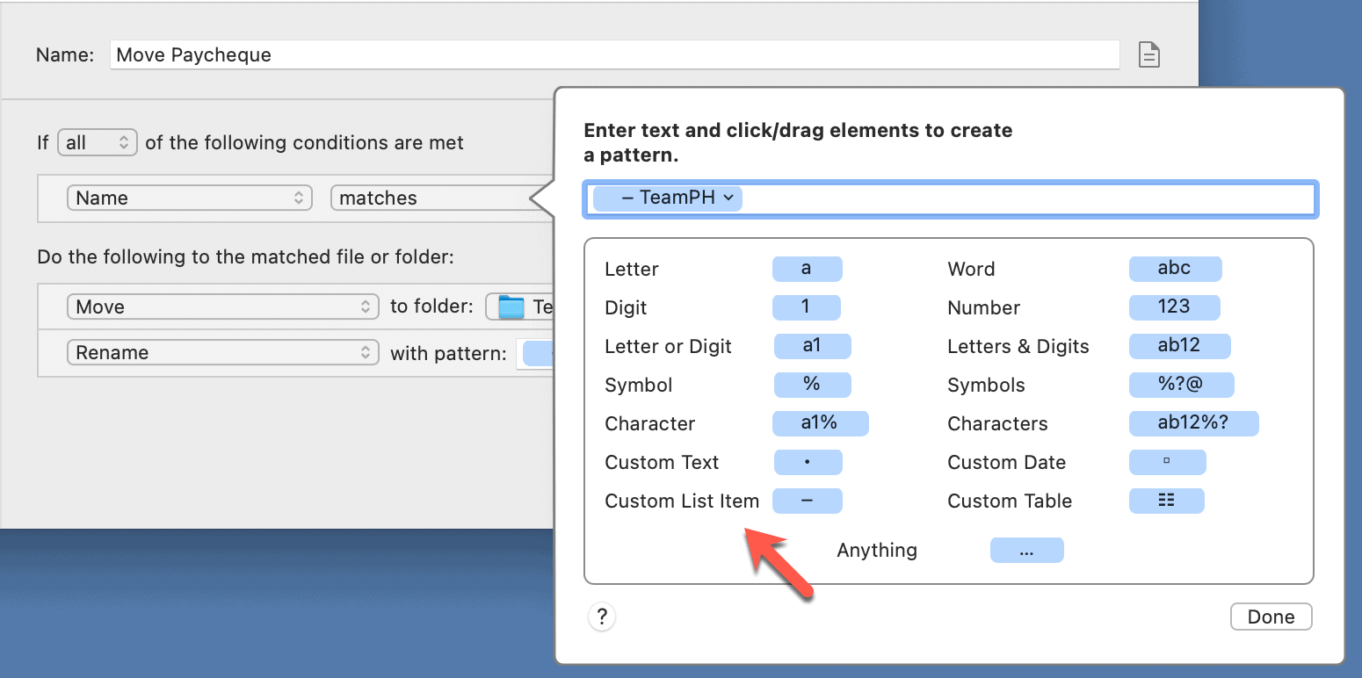The width and height of the screenshot is (1362, 678).
Task: Insert the Custom List Item dash token
Action: [807, 501]
